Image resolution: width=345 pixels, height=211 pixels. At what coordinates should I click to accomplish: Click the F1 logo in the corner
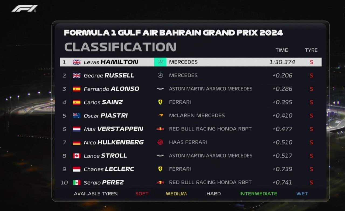pyautogui.click(x=24, y=8)
